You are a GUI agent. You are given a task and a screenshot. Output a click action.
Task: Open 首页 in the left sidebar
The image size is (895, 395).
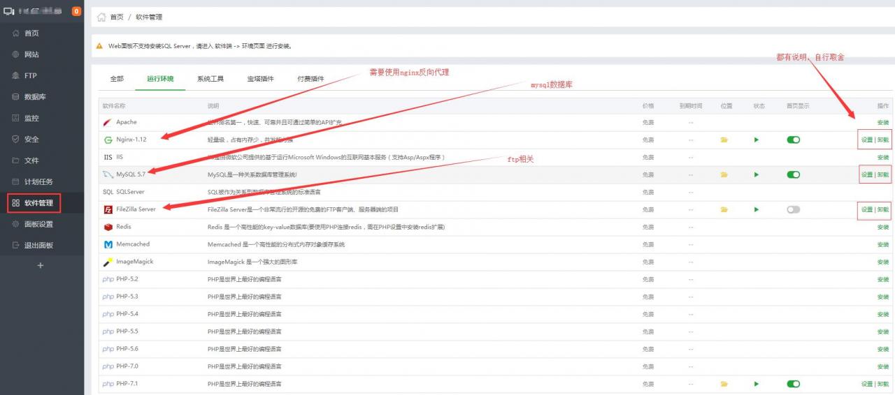31,33
